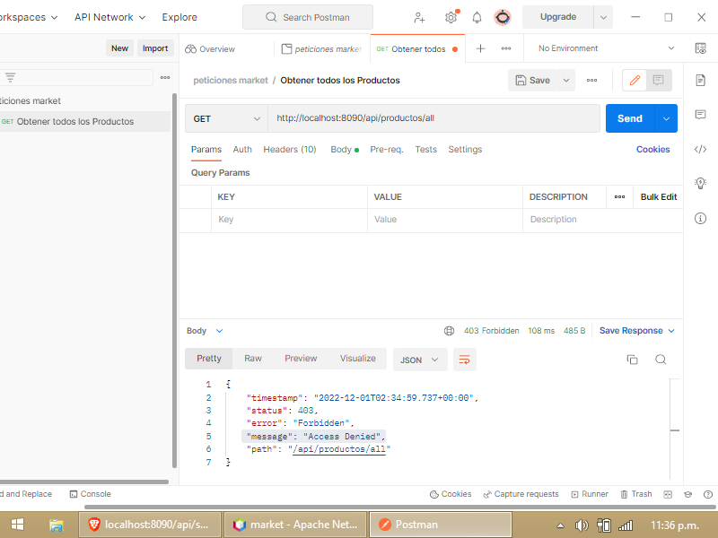Open the Upgrade dropdown arrow
Screen dimensions: 718x538
pyautogui.click(x=603, y=17)
